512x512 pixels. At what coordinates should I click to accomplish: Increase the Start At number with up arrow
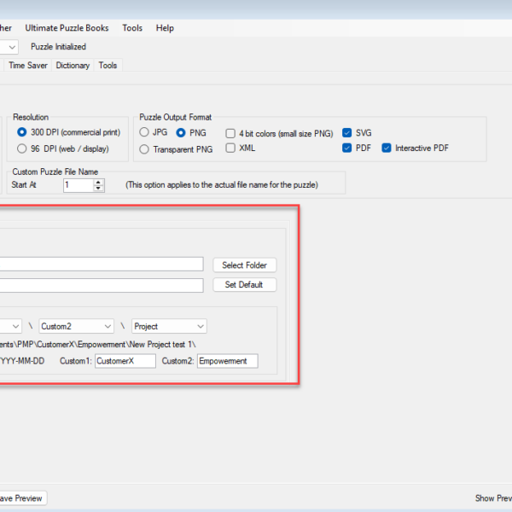(99, 181)
